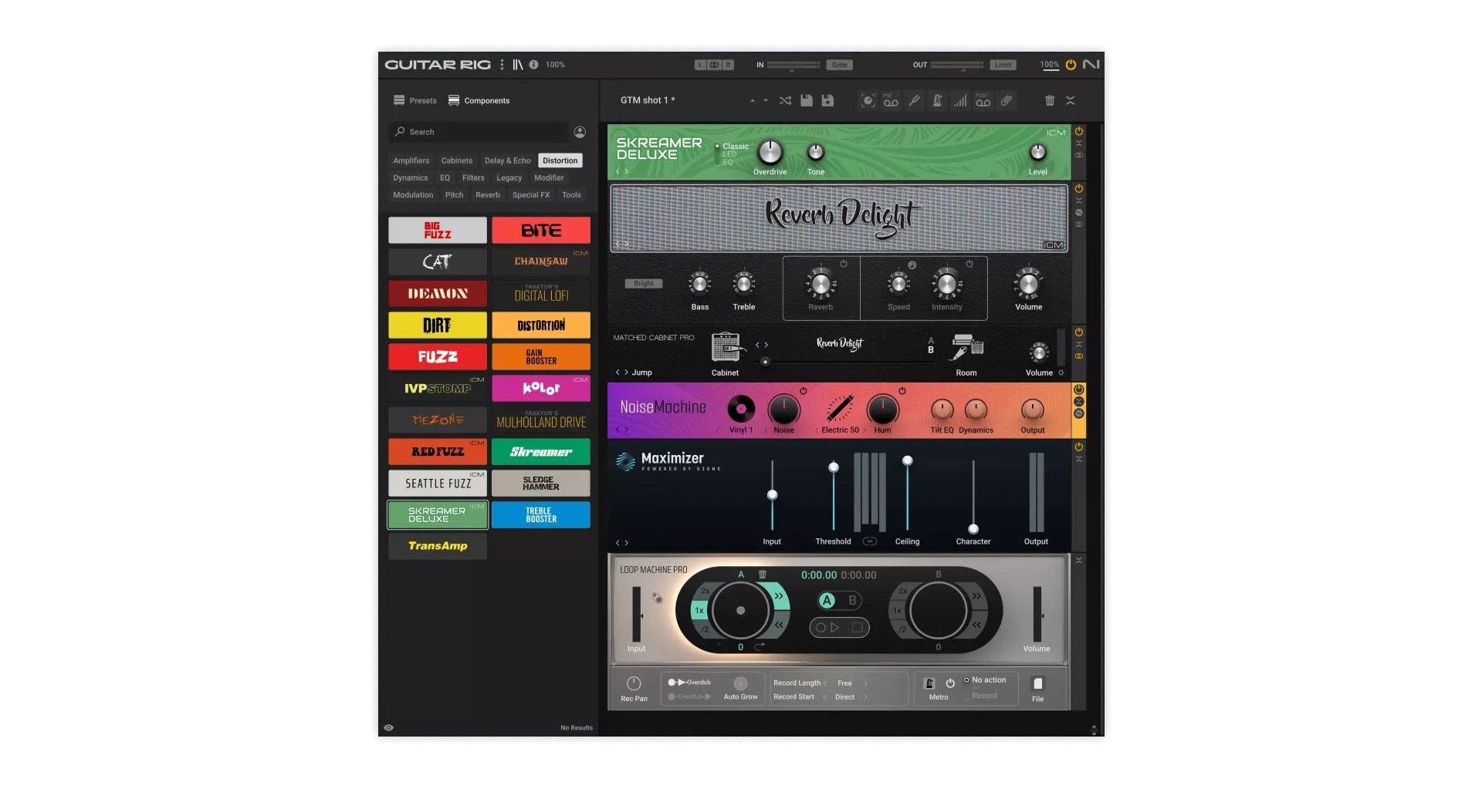Screen dimensions: 1482x789
Task: Select the Amplifiers category
Action: coord(411,160)
